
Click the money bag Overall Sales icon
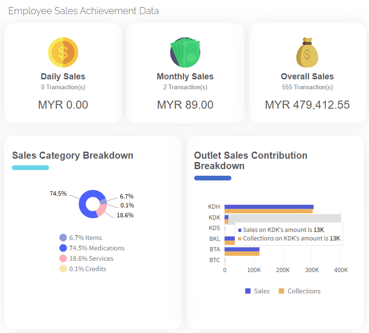point(307,53)
